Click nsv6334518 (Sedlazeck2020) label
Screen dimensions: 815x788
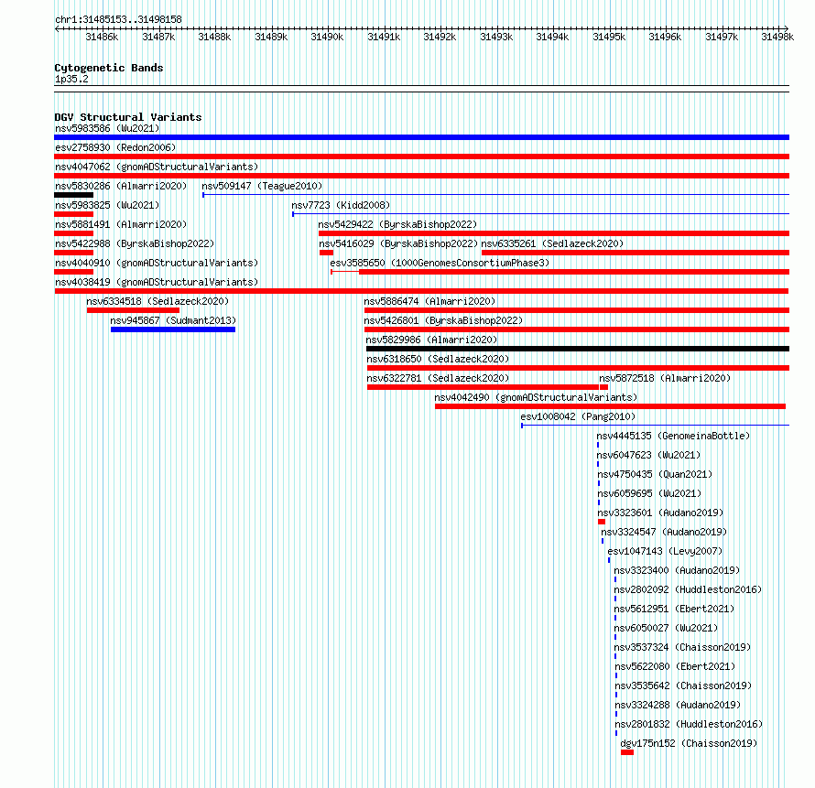coord(158,301)
